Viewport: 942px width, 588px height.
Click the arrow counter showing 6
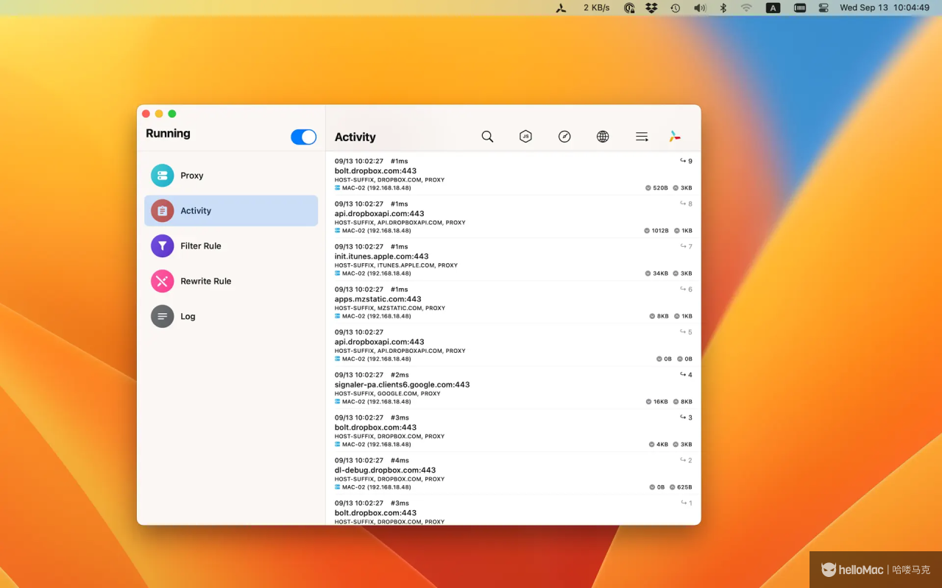(x=686, y=290)
